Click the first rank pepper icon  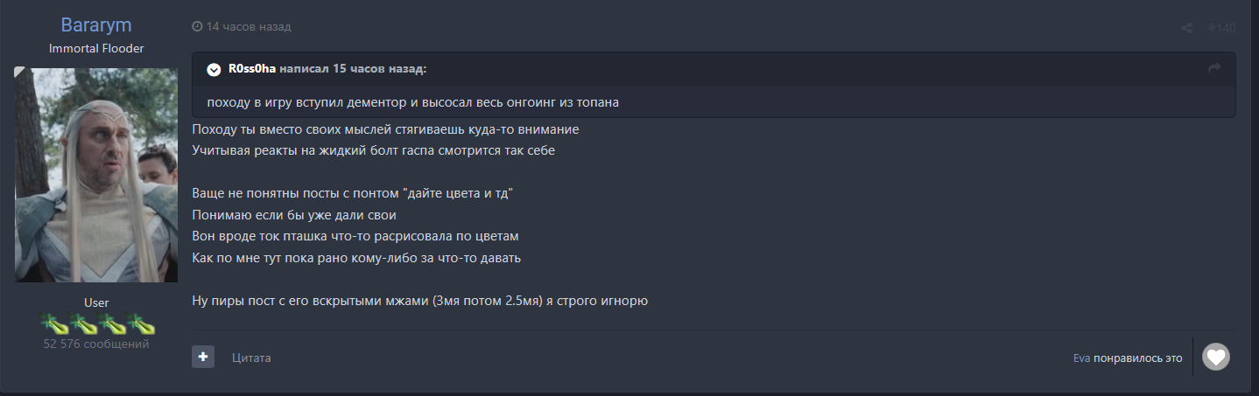(54, 324)
